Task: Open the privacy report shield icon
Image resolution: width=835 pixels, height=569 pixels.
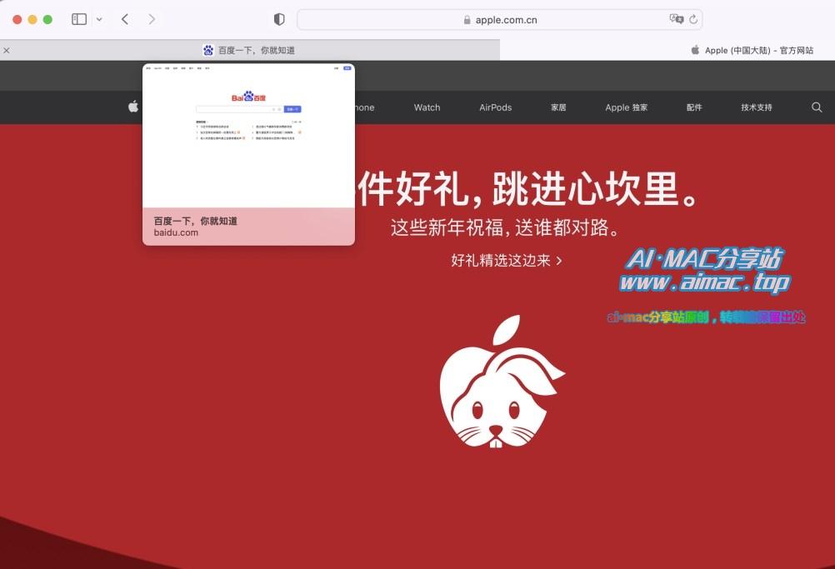Action: 279,20
